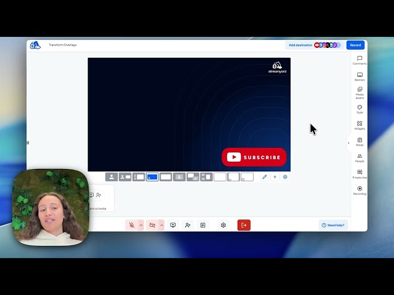Click the edit layout pencil icon
Viewport: 394px width, 295px height.
pos(264,177)
